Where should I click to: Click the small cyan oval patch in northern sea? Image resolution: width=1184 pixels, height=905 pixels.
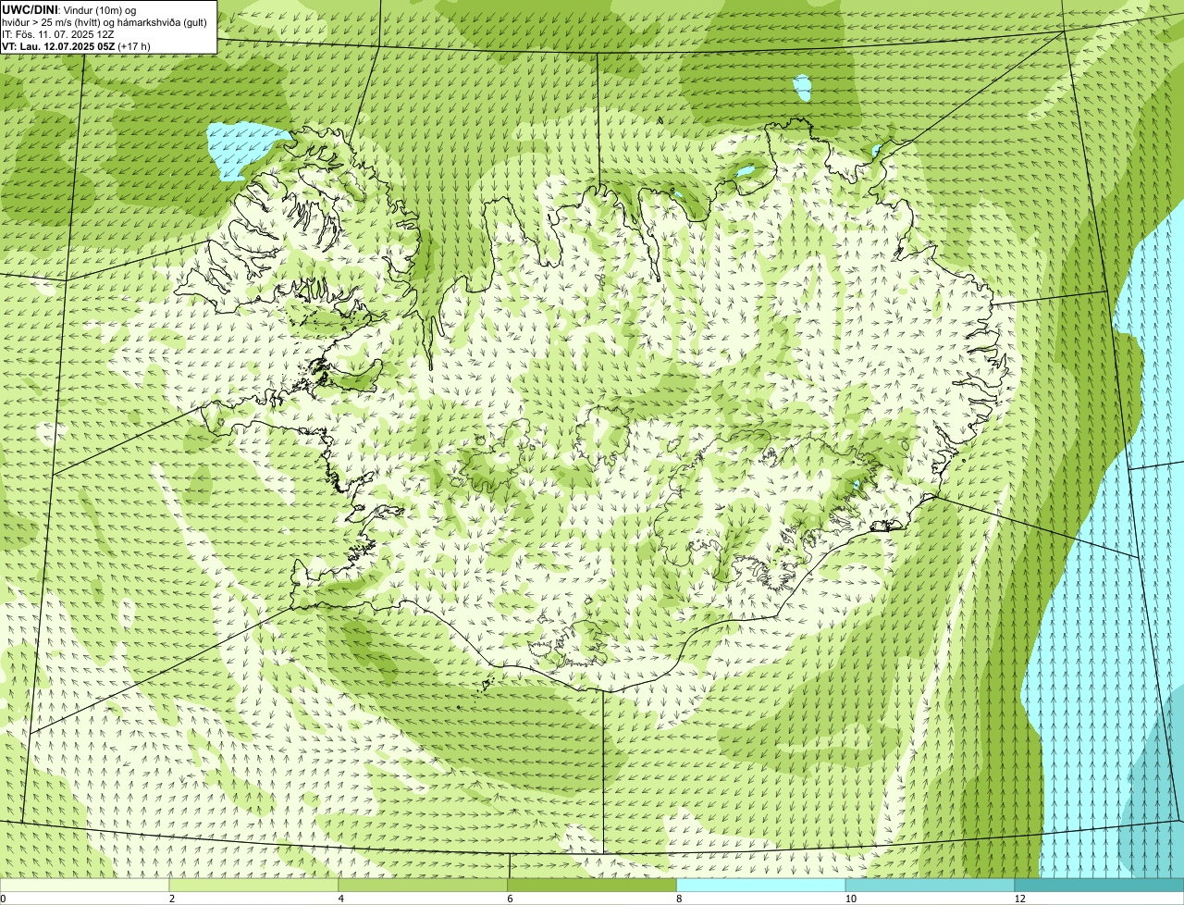802,89
